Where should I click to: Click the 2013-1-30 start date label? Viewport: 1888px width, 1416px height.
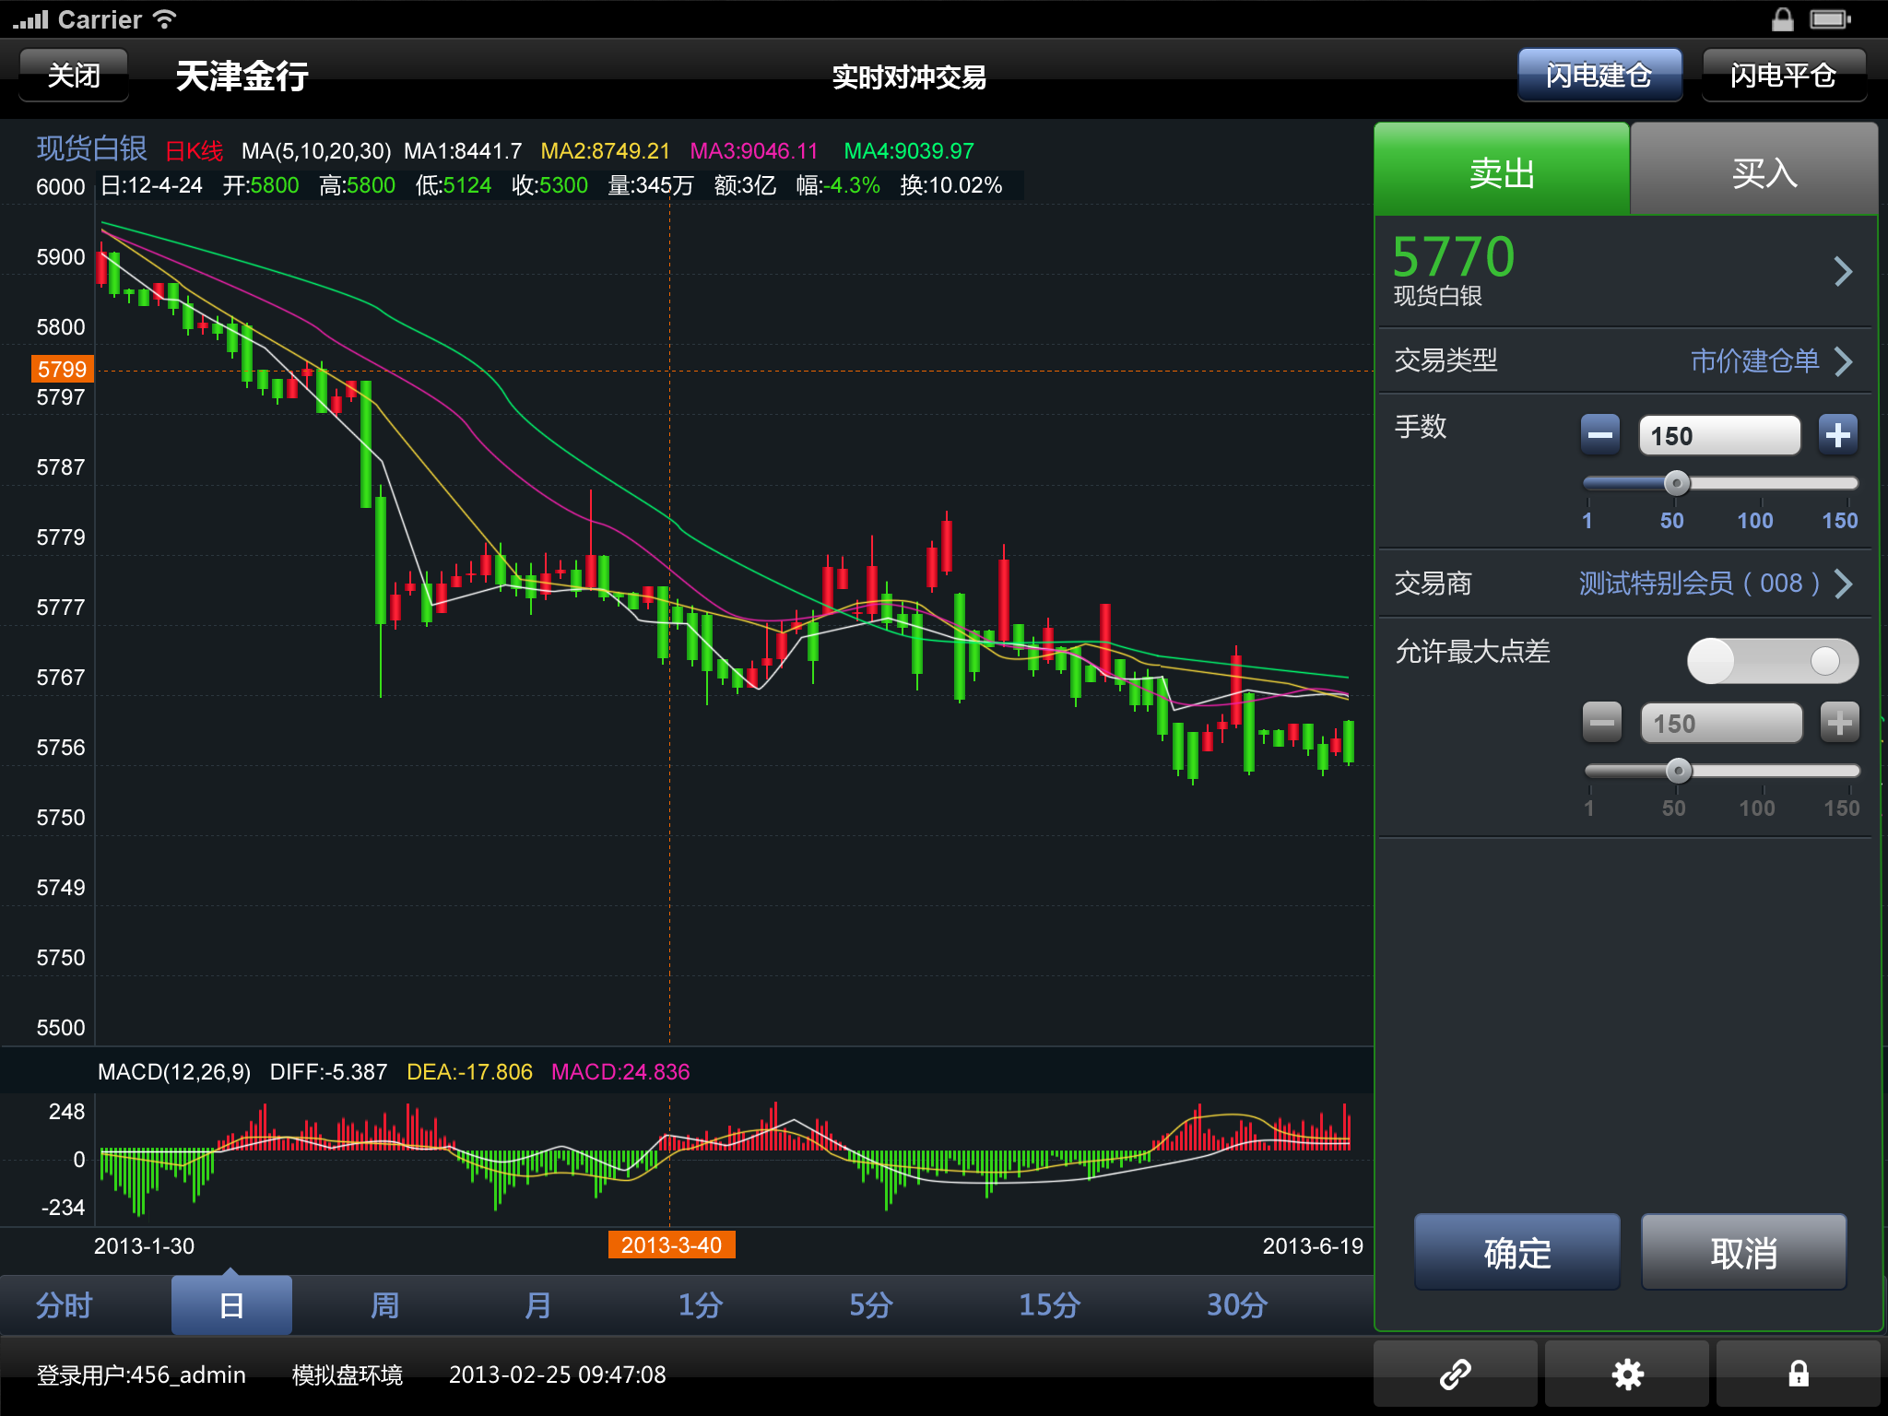[x=144, y=1245]
